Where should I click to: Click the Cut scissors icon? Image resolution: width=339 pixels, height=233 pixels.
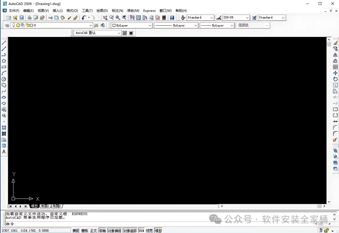point(50,18)
